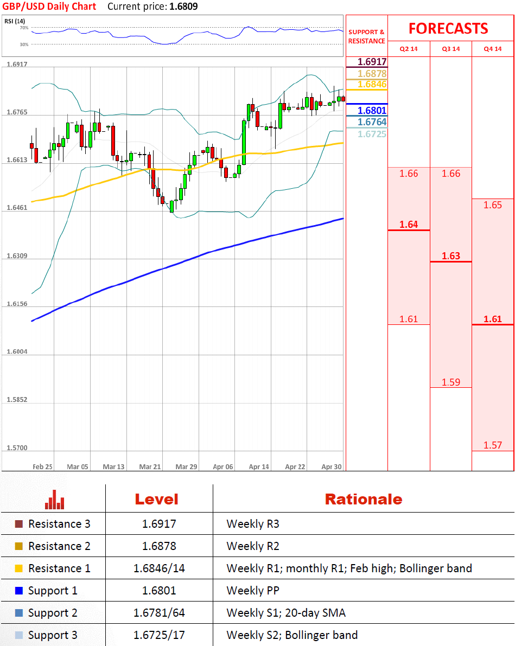
Task: Click the Support 2 steel-blue color square
Action: click(x=18, y=613)
